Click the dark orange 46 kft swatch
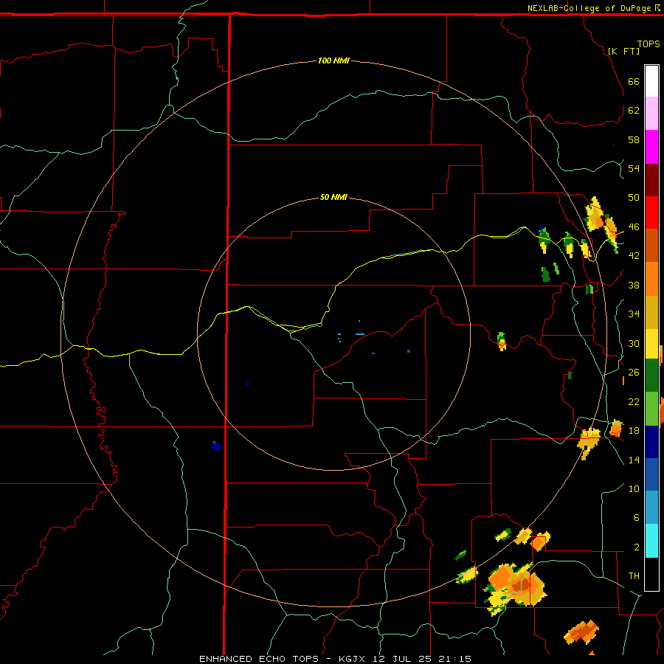This screenshot has height=664, width=664. (x=651, y=245)
